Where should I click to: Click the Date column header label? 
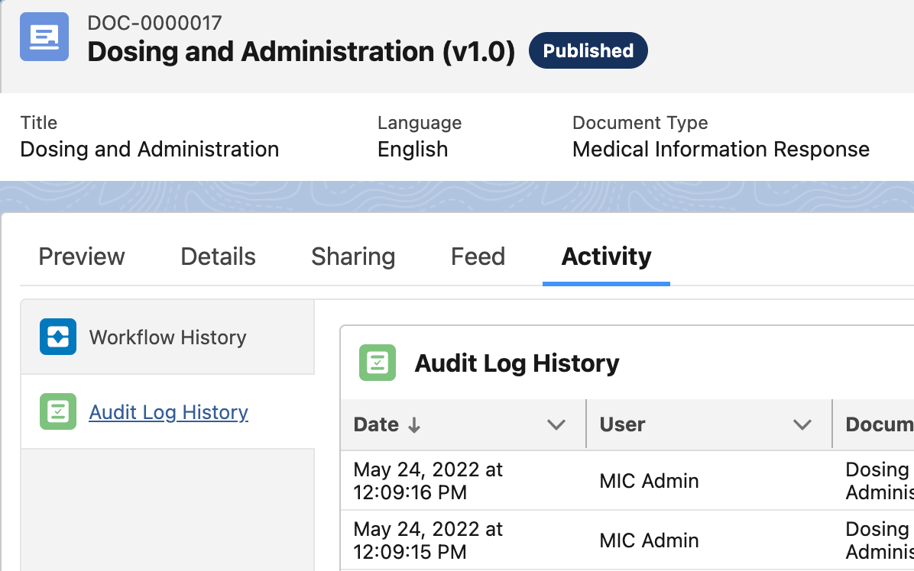pyautogui.click(x=376, y=425)
